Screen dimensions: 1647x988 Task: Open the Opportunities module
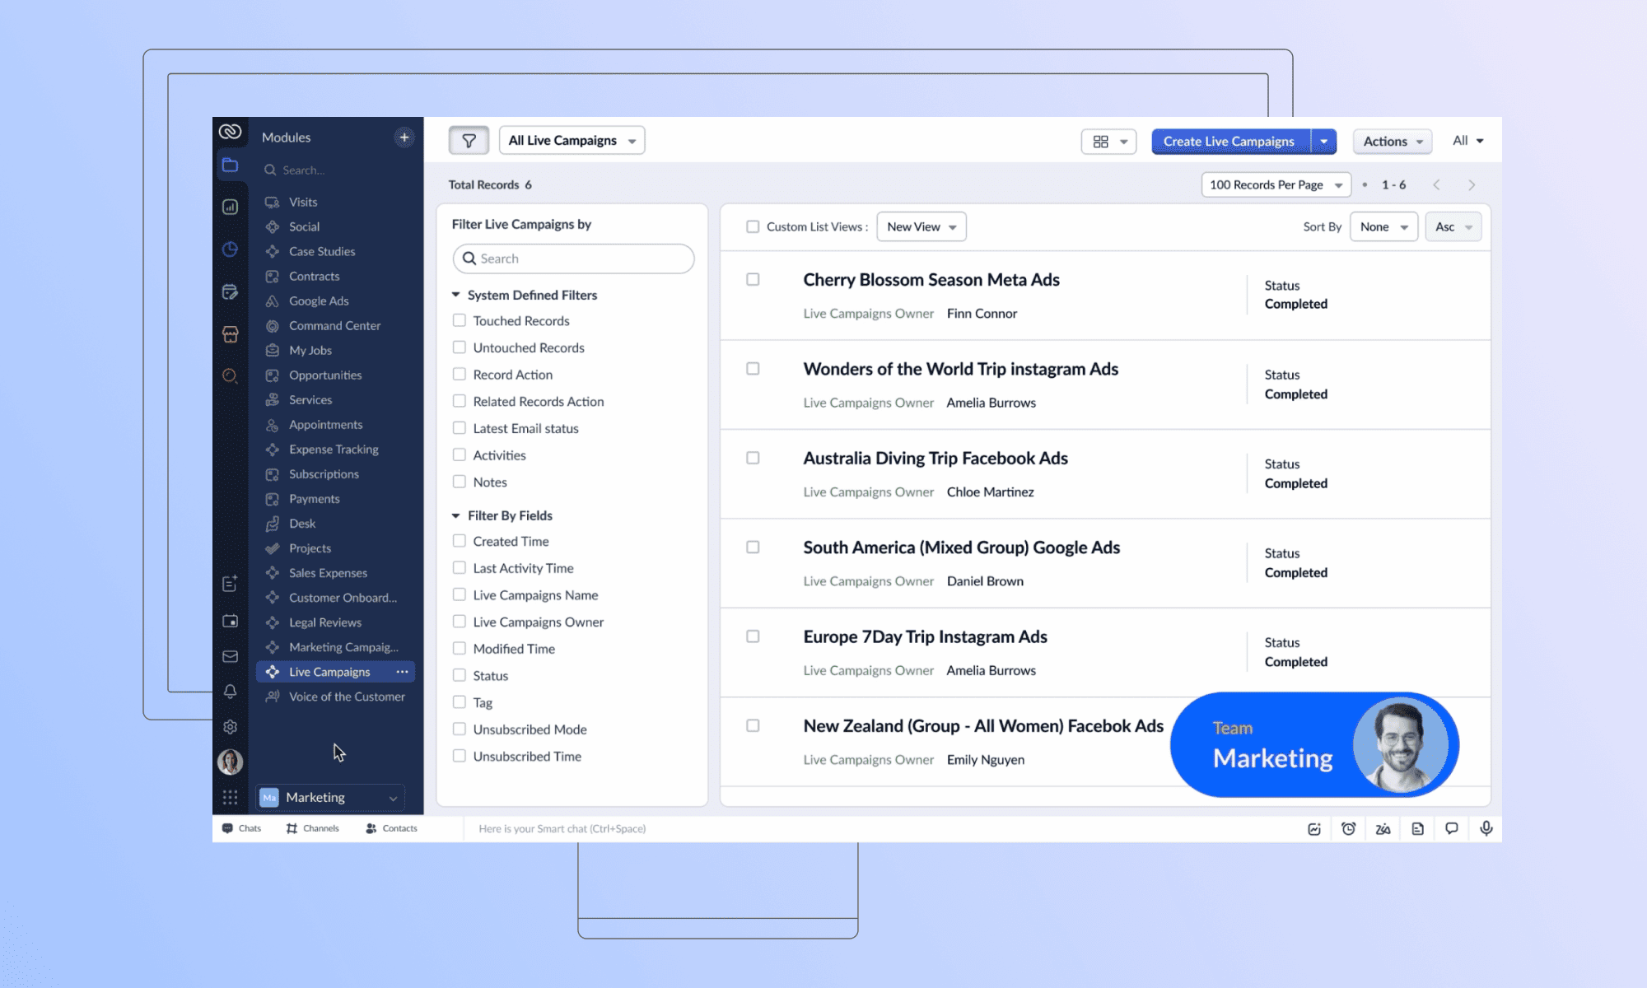coord(325,375)
